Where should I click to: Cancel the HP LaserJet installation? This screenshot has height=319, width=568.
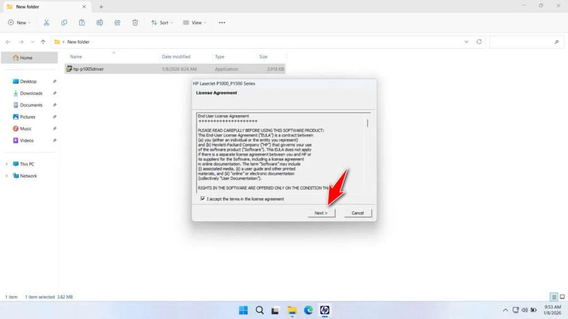click(358, 213)
